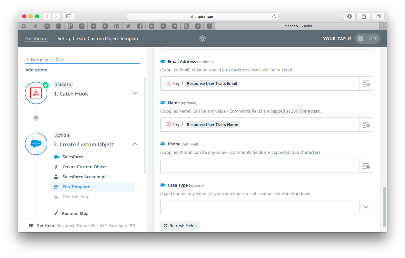
Task: Click the main form scrollbar thumb
Action: 384,207
